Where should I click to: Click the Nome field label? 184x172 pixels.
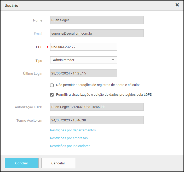(x=38, y=20)
